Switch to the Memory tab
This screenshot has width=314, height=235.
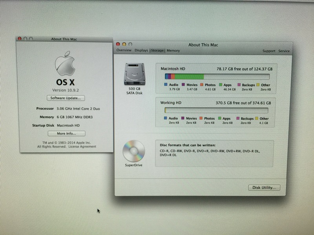pos(173,51)
